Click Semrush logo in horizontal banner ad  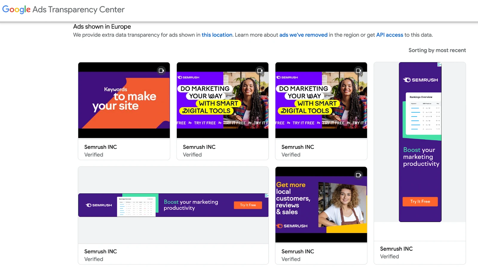pyautogui.click(x=99, y=205)
